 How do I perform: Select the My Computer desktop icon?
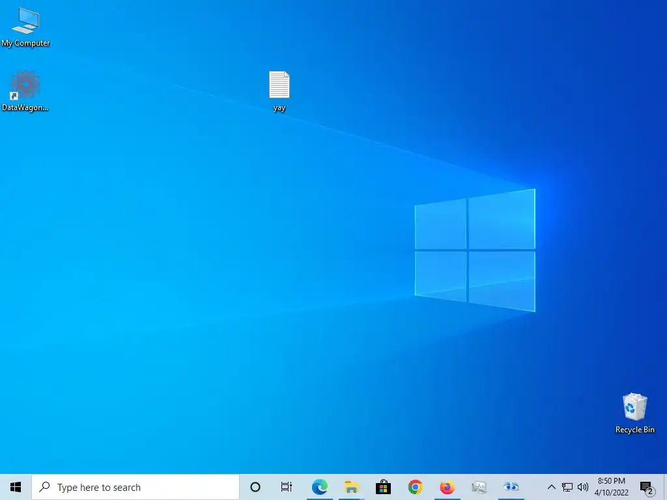(25, 27)
